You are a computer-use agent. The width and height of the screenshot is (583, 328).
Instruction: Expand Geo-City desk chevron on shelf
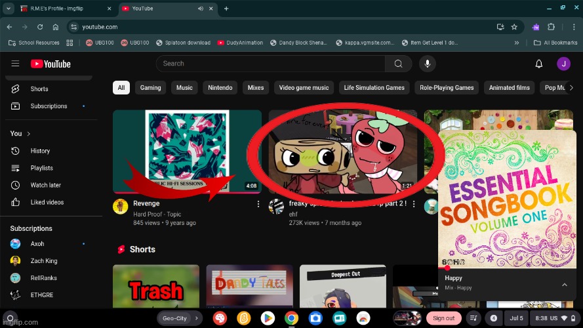click(196, 318)
